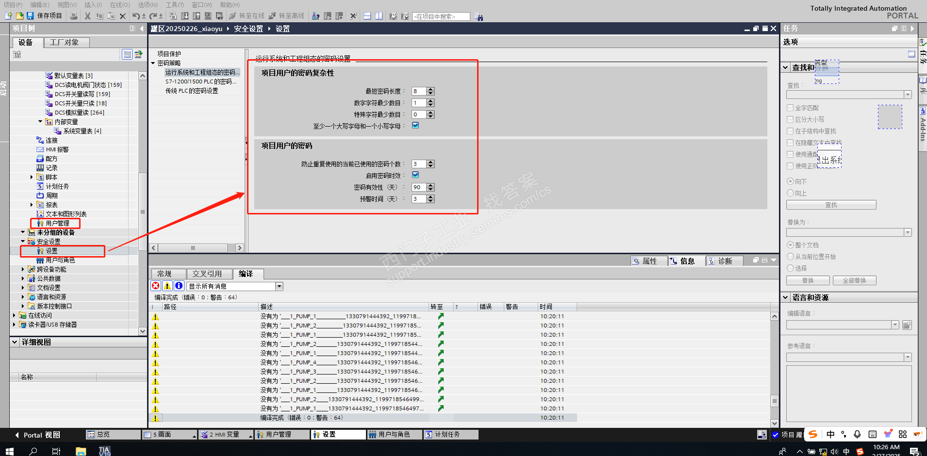Select 用户与角色 in the project tree

[60, 260]
